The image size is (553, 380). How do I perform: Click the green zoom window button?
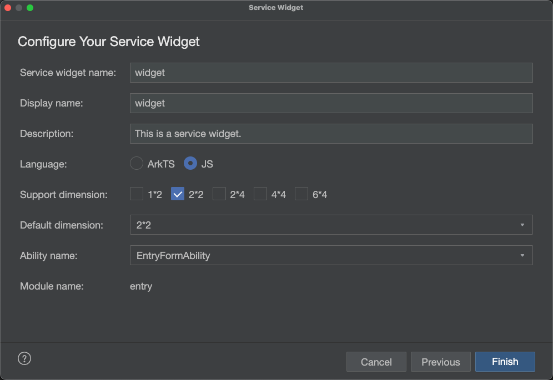[30, 8]
